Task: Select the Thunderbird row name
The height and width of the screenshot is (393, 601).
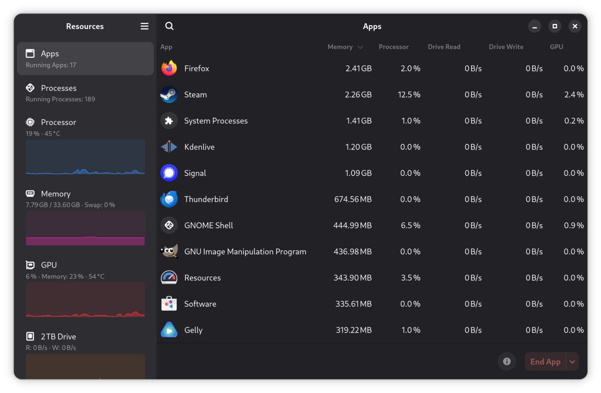Action: pos(206,199)
